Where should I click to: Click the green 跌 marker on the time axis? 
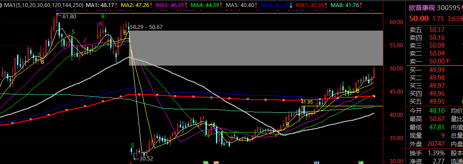205,163
